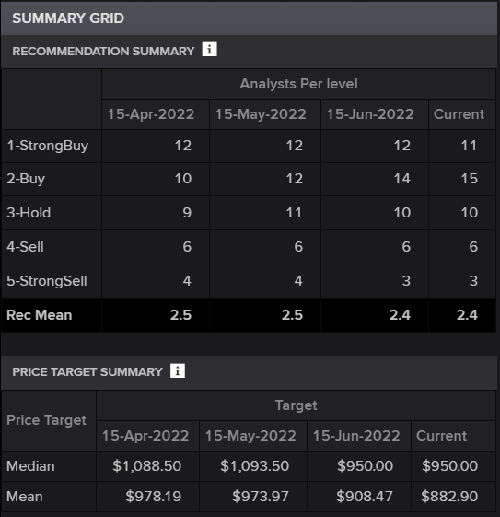Open the Price Target Summary info icon
Viewport: 500px width, 517px height.
point(178,371)
